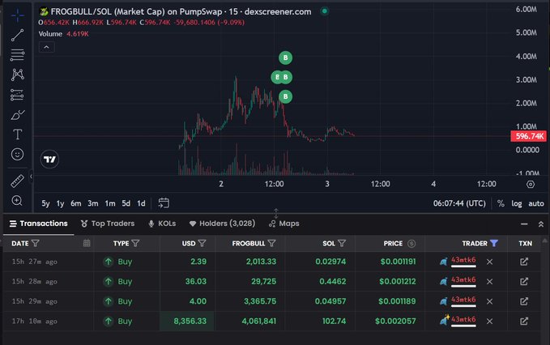Switch to the Top Traders tab
The image size is (550, 345).
(108, 224)
